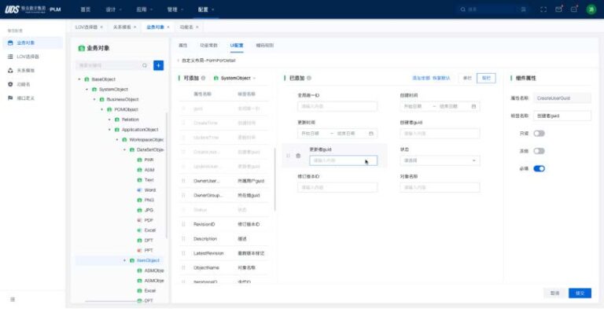Viewport: 604px width, 309px height.
Task: Click the 提交 submit button
Action: pos(580,293)
